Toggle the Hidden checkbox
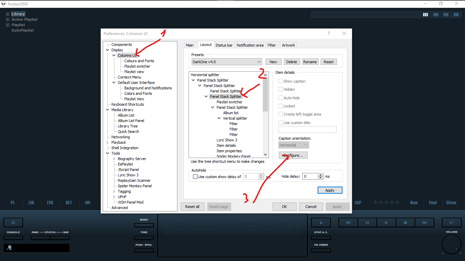The image size is (465, 261). [281, 89]
